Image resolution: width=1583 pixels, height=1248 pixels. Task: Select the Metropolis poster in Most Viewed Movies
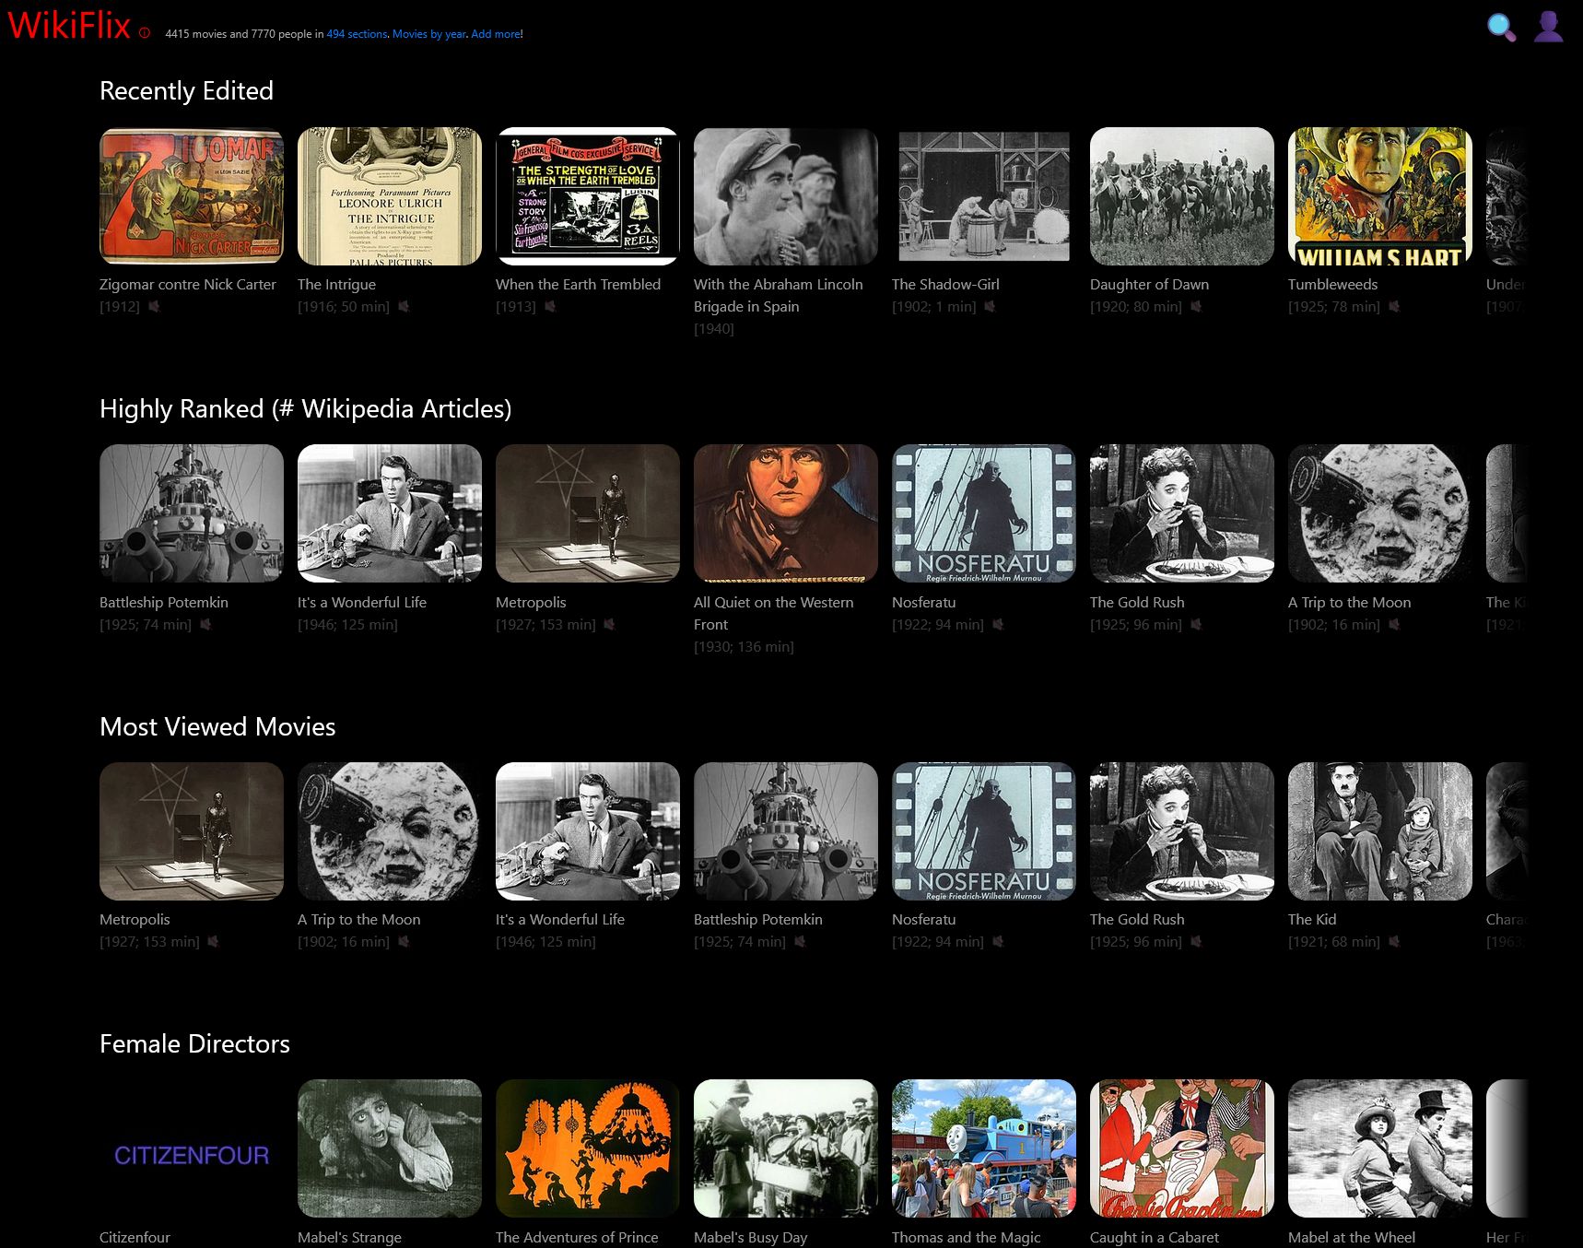click(x=192, y=830)
